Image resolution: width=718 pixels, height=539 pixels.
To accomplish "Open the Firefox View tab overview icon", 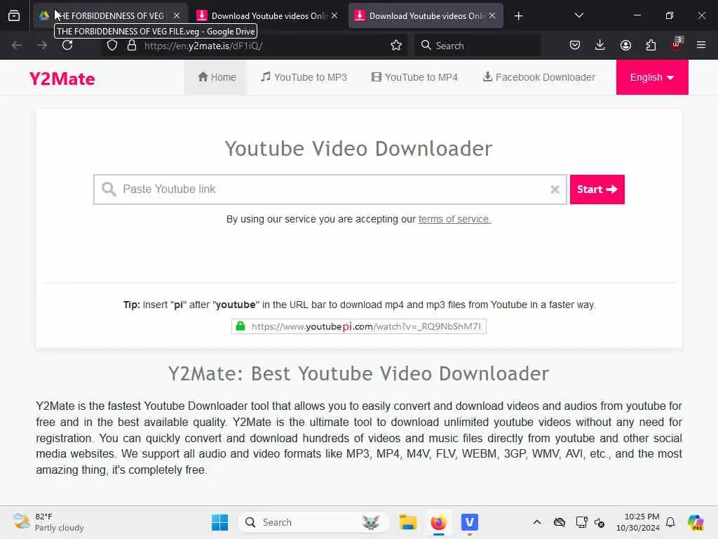I will pyautogui.click(x=14, y=16).
